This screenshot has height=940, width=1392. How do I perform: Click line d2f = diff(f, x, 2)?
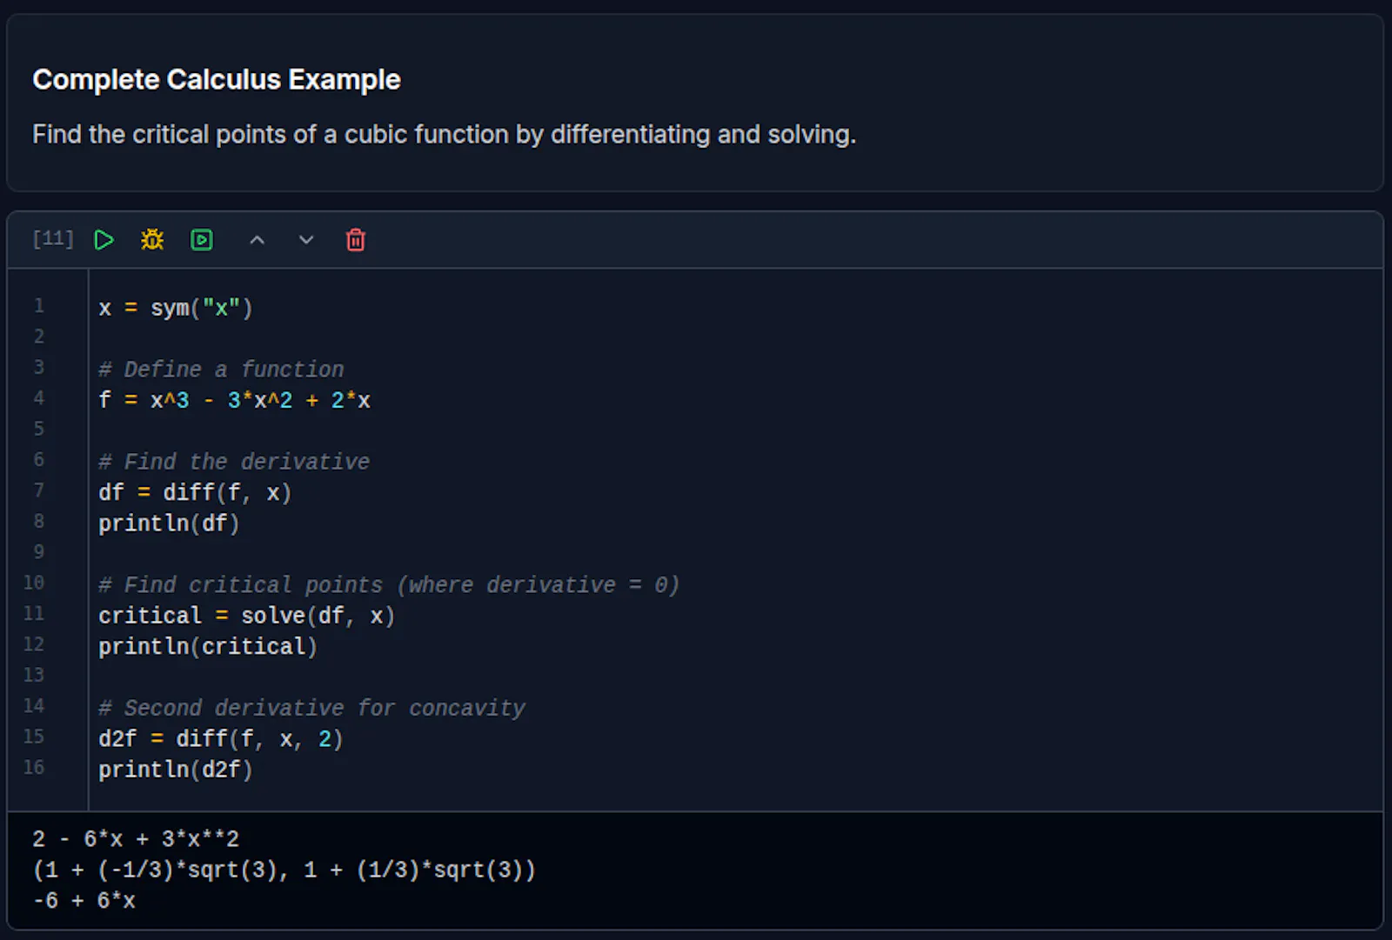[x=221, y=739]
